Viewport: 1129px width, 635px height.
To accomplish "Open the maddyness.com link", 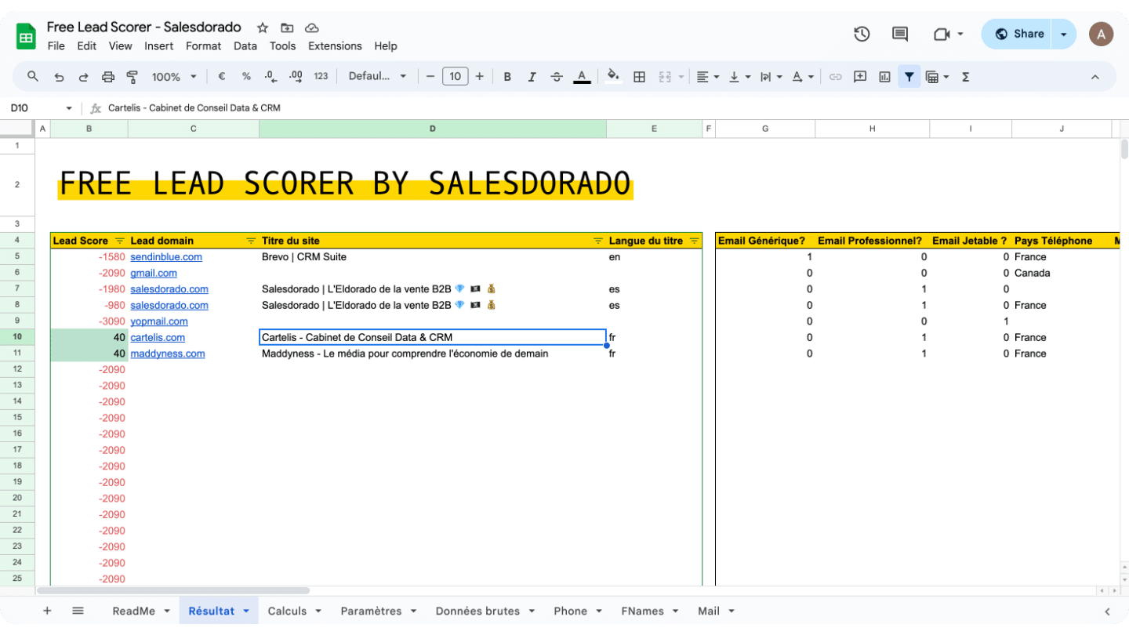I will pos(168,354).
